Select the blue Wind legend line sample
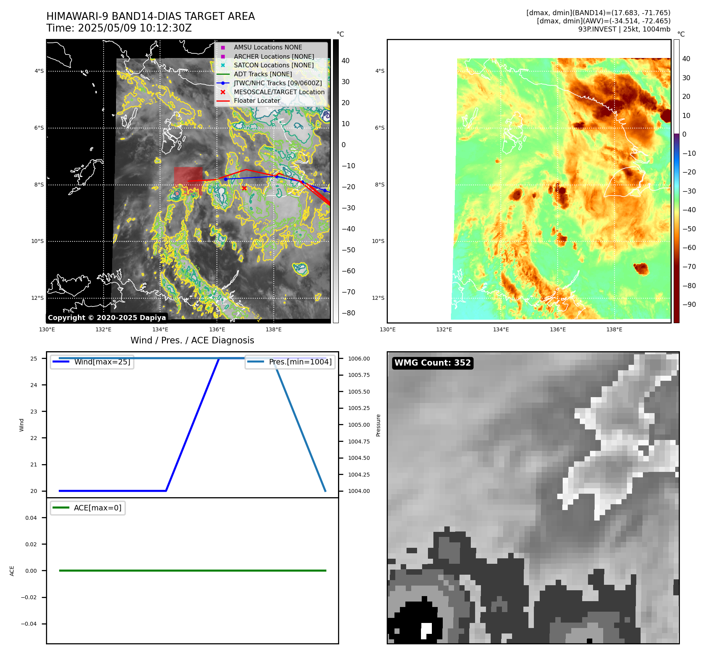 61,362
